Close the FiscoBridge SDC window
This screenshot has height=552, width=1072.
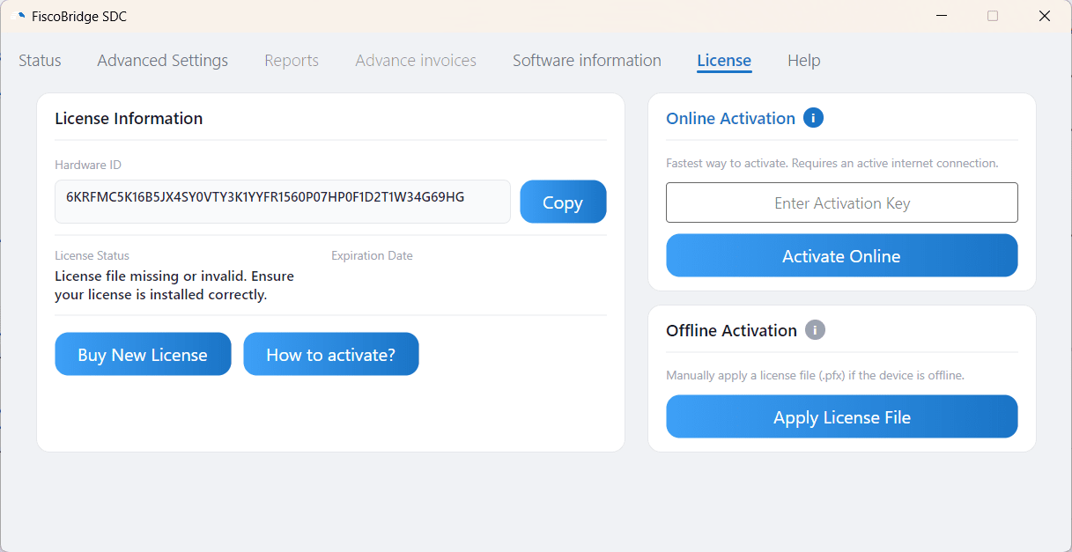[x=1045, y=16]
